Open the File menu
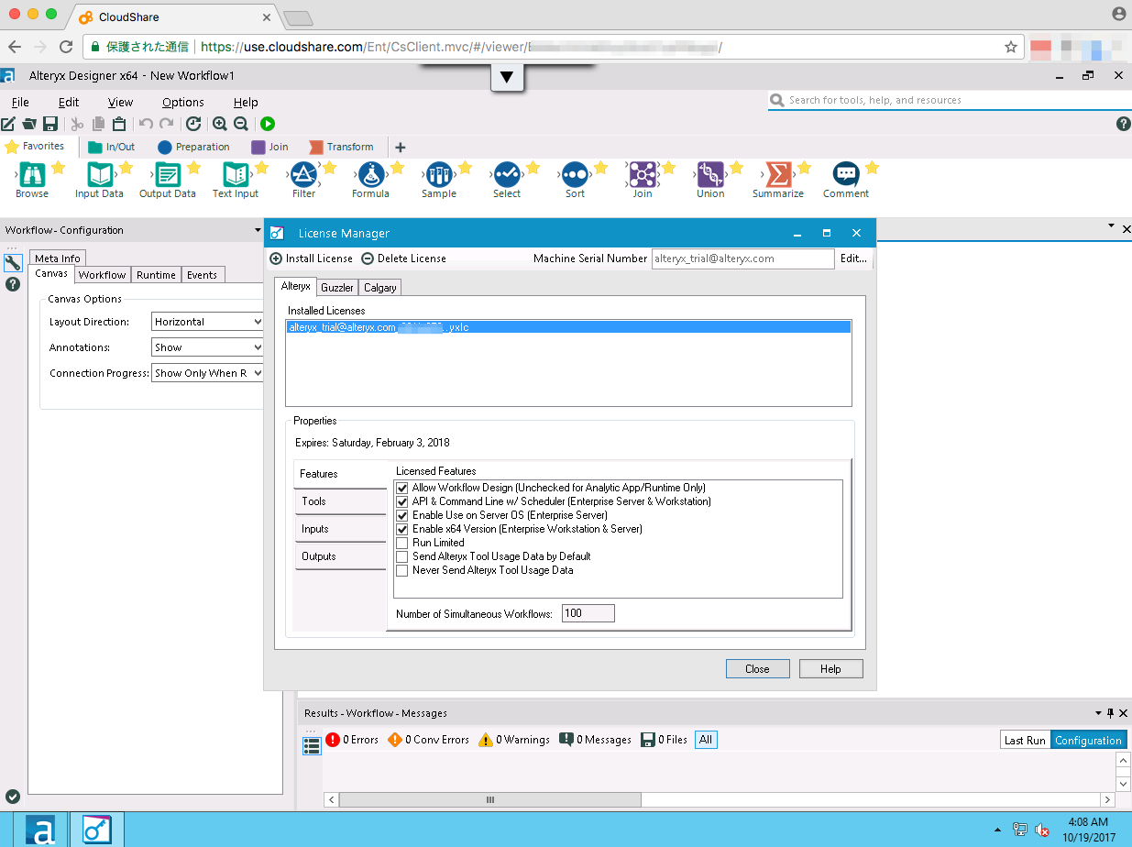This screenshot has height=847, width=1132. (20, 103)
